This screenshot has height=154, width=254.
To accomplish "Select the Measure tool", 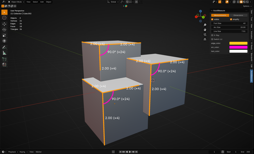I will pos(4,53).
